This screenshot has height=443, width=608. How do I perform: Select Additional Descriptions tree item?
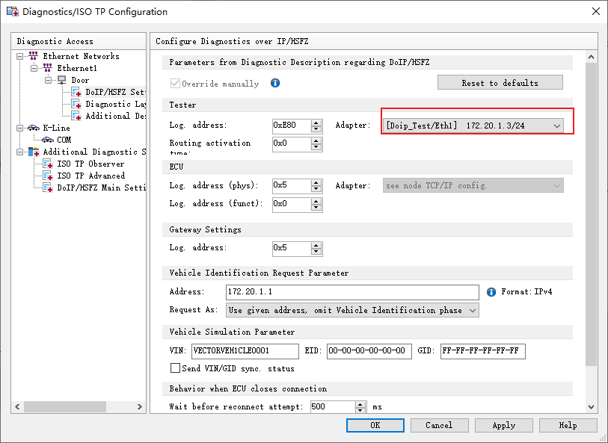coord(116,116)
